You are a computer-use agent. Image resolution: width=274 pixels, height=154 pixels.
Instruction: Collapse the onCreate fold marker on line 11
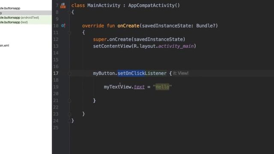coord(69,33)
